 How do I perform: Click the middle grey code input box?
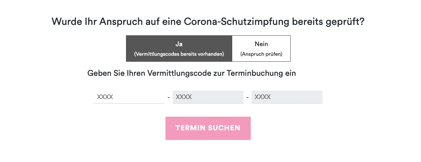[208, 97]
